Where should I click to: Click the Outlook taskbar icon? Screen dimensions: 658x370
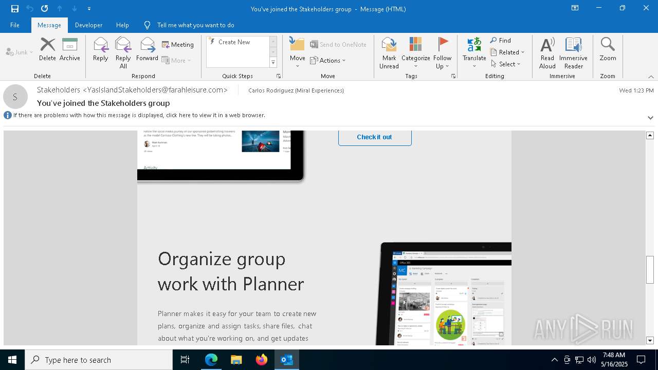[287, 360]
